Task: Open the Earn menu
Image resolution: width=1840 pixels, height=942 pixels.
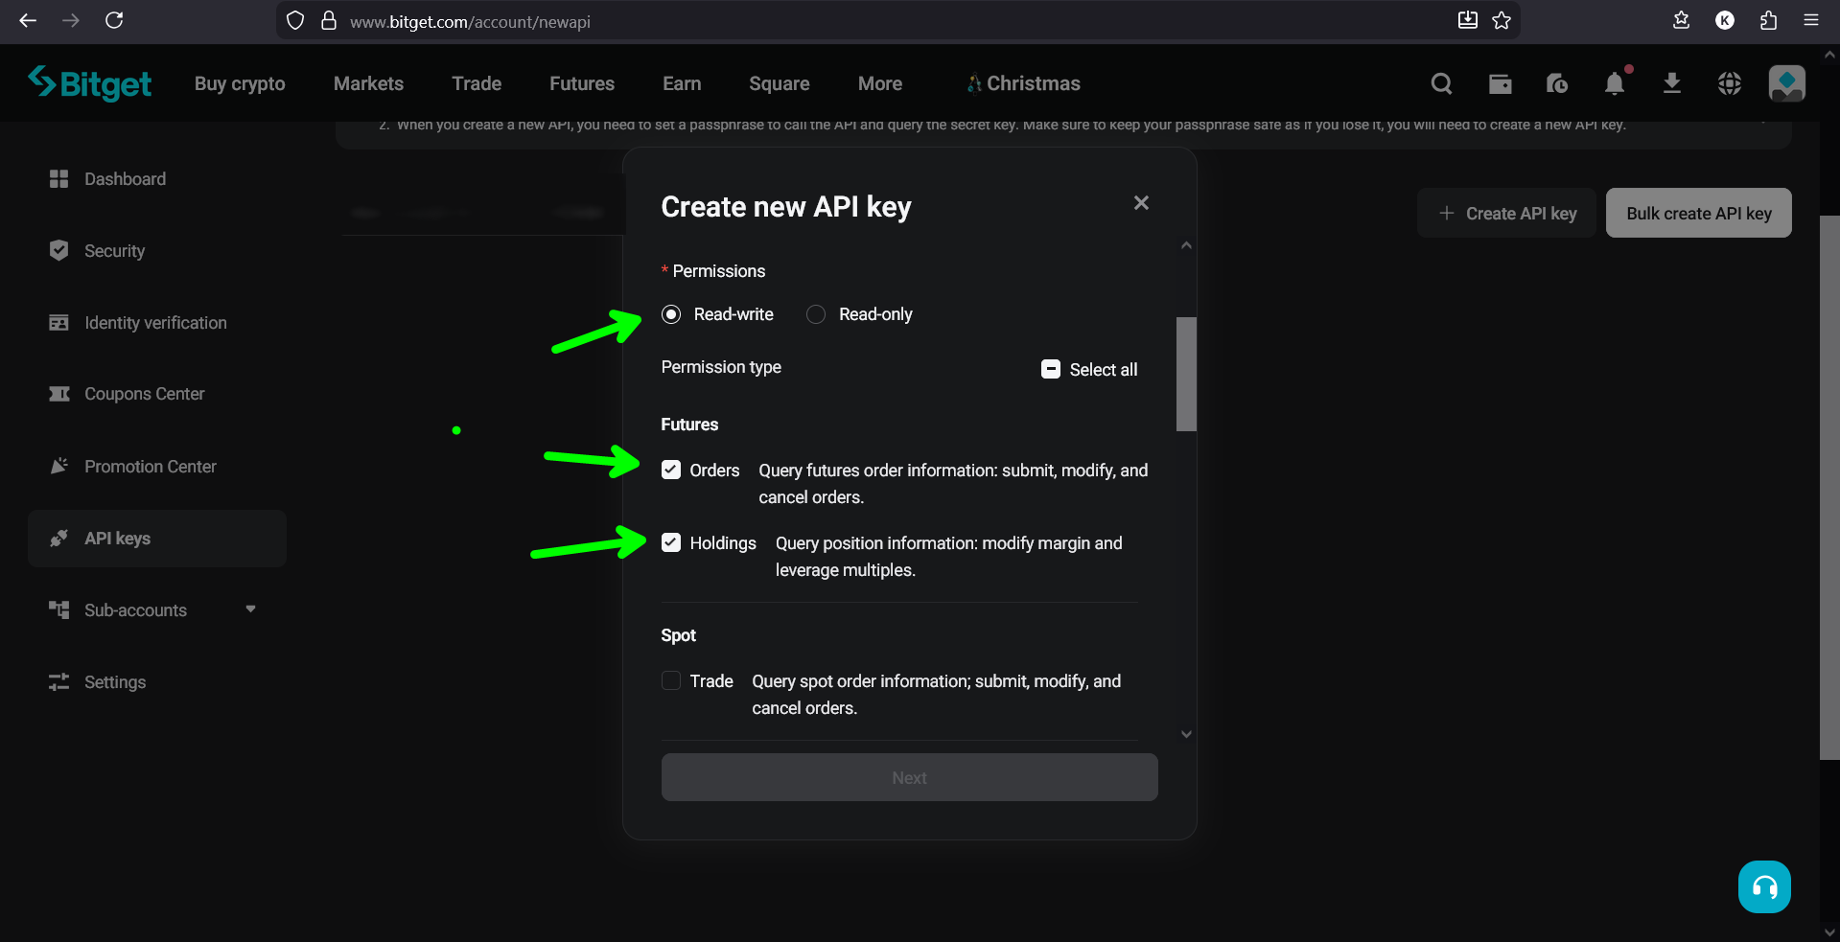Action: [x=682, y=83]
